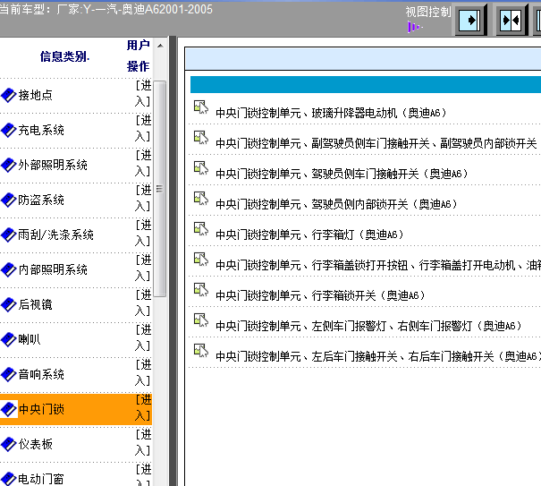This screenshot has height=486, width=541.
Task: Click category list scrollbar up arrow
Action: click(160, 46)
